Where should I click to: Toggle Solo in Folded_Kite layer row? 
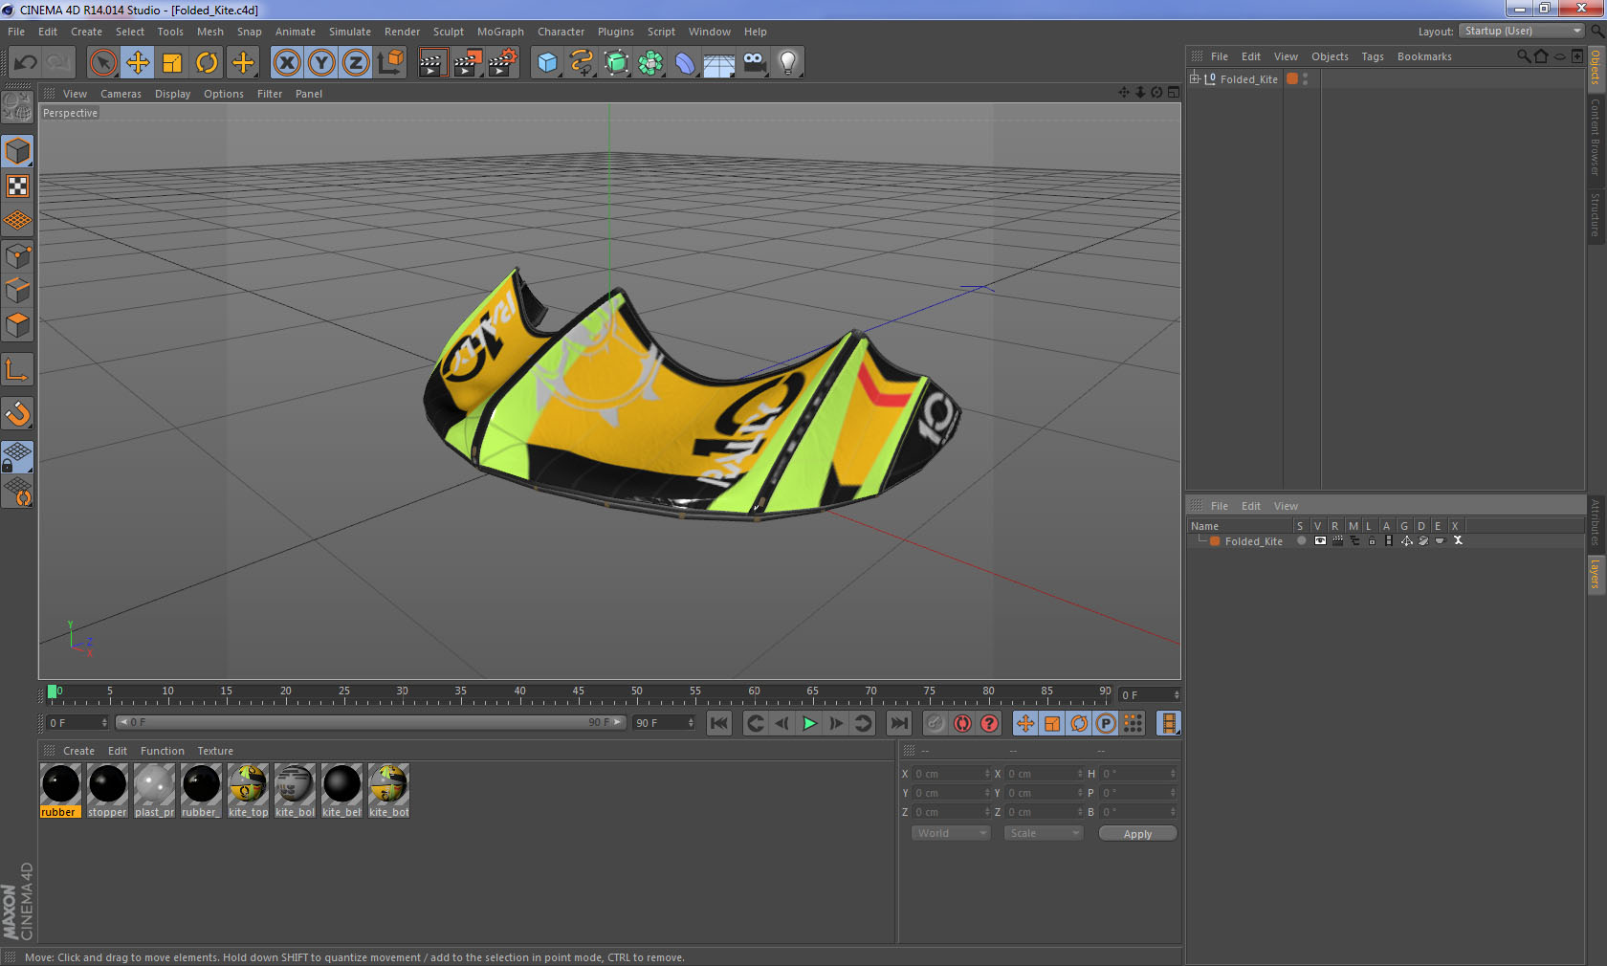pyautogui.click(x=1301, y=540)
